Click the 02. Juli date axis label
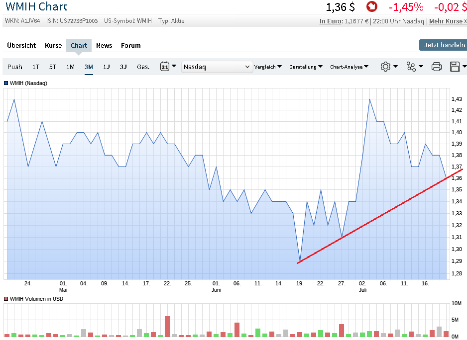 [x=362, y=286]
